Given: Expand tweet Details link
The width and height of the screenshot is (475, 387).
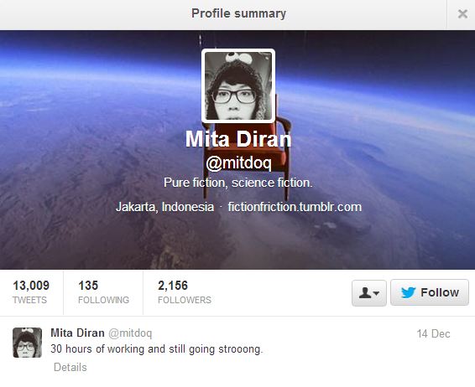Looking at the screenshot, I should (70, 368).
